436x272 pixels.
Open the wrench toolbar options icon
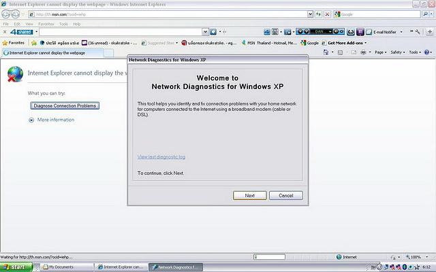tap(418, 32)
